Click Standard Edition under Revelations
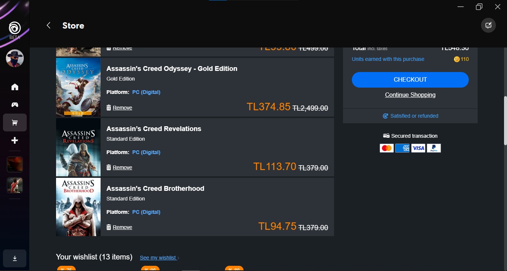507x271 pixels. click(x=126, y=139)
